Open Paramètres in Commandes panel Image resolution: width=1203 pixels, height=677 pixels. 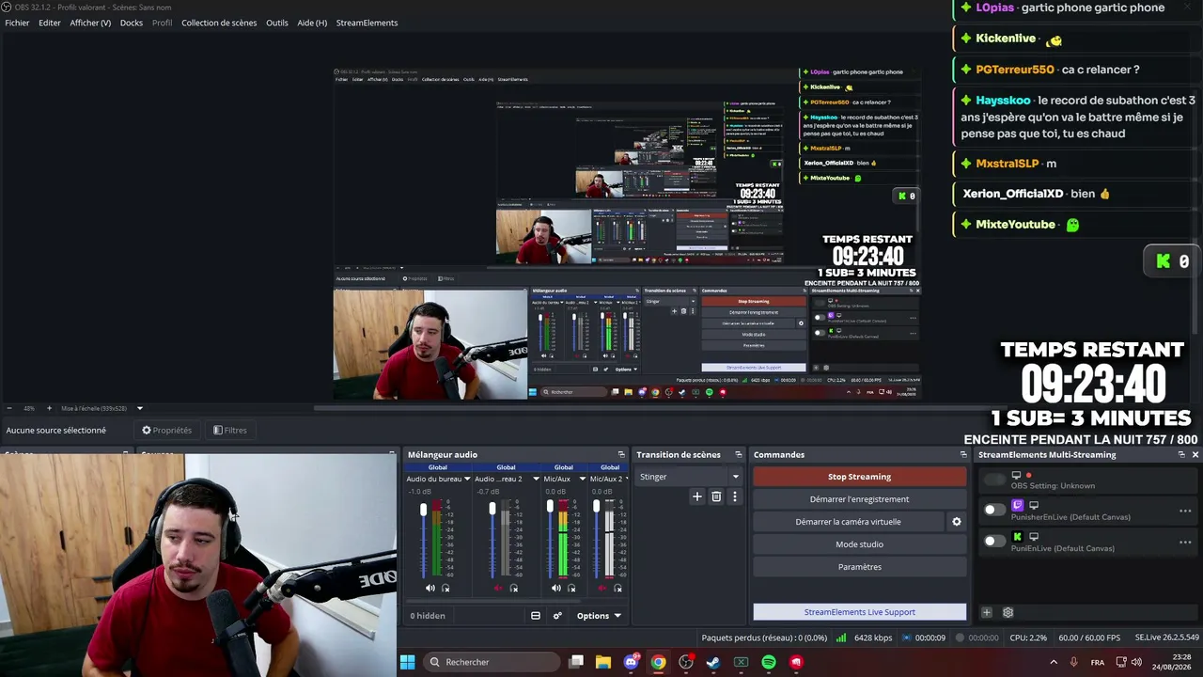(x=860, y=567)
